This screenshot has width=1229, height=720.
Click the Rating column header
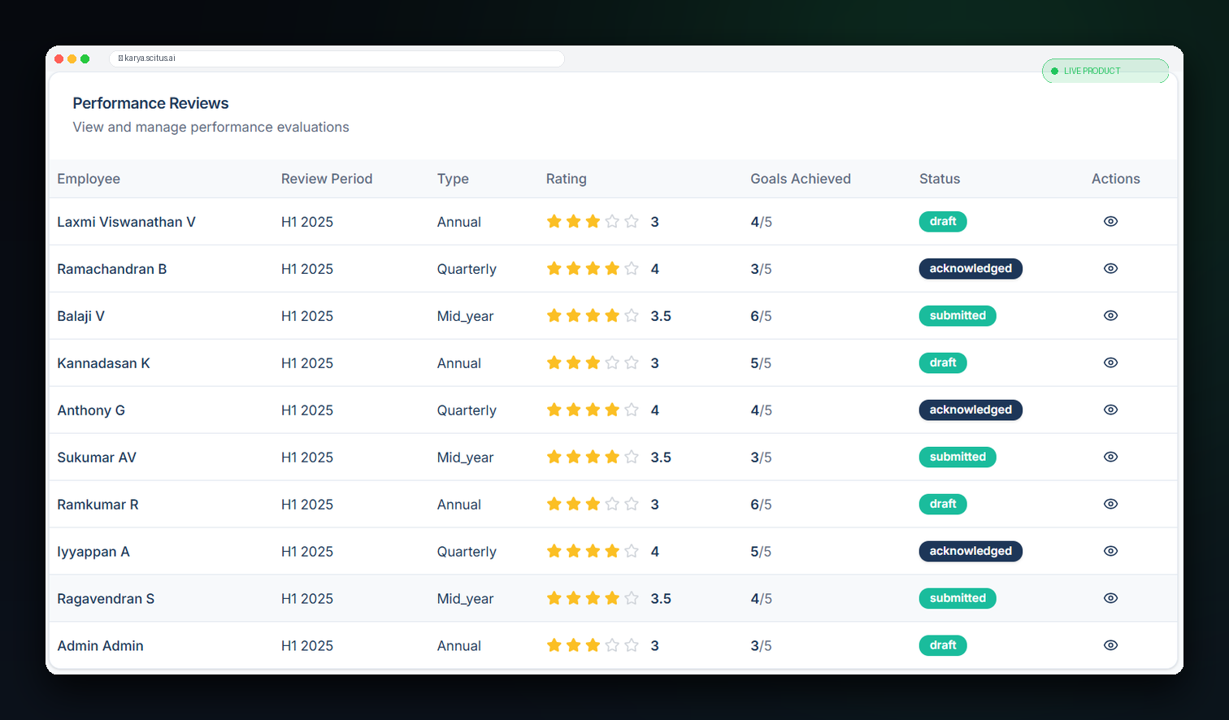point(566,179)
